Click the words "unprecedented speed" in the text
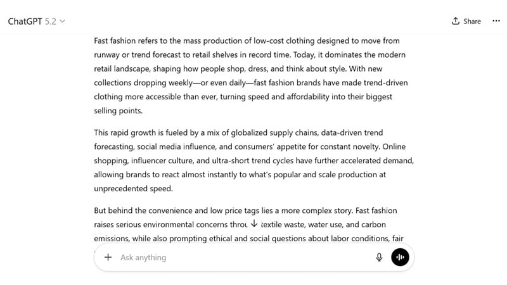The height and width of the screenshot is (285, 507). (x=132, y=189)
